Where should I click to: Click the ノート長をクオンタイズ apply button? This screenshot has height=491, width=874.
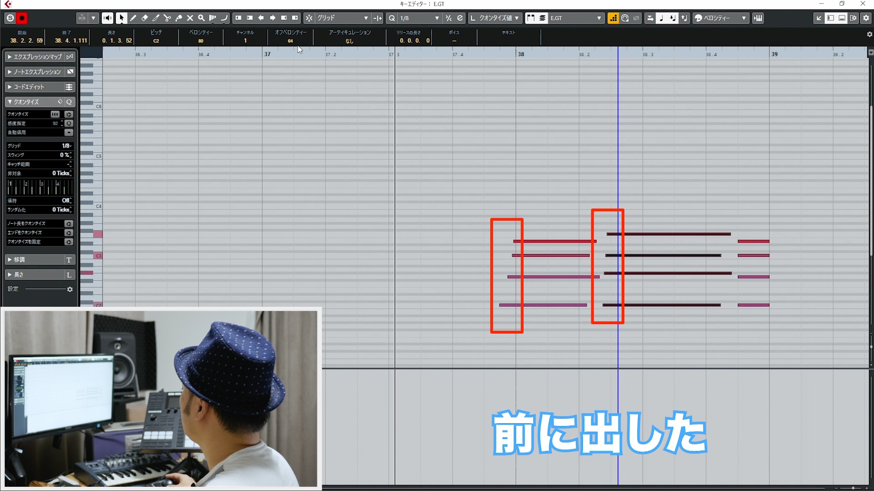click(x=69, y=223)
